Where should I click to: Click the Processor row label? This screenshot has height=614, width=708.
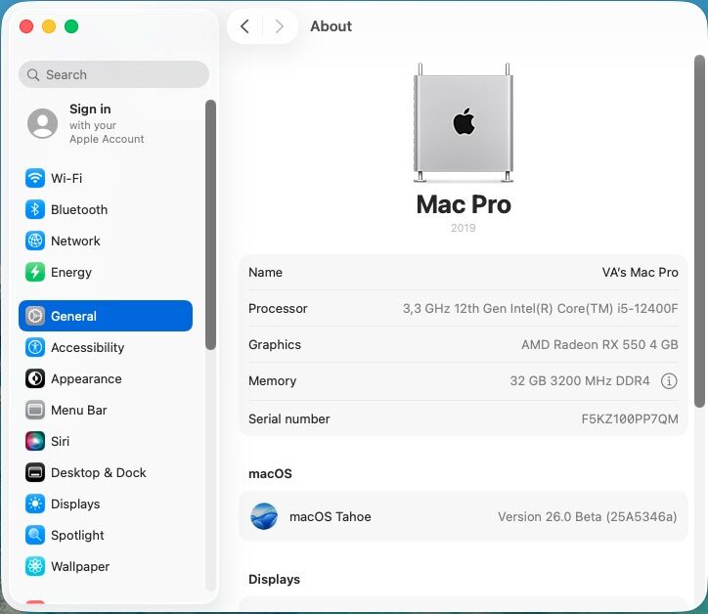coord(278,308)
